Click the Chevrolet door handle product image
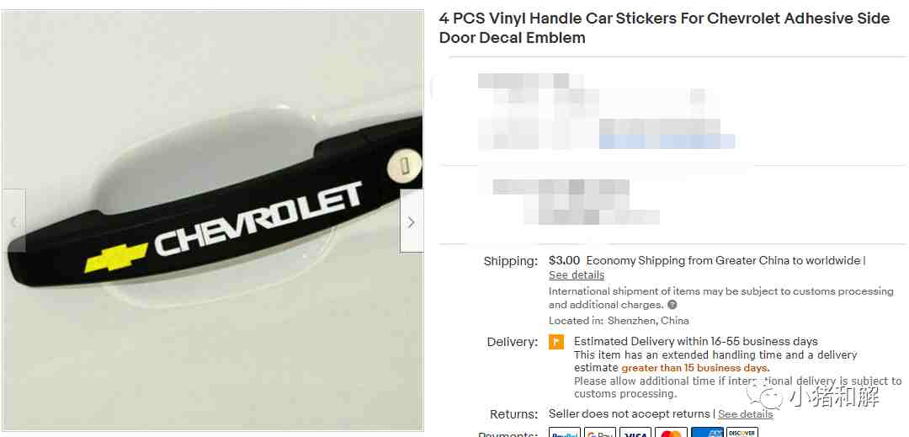The image size is (909, 437). (213, 221)
